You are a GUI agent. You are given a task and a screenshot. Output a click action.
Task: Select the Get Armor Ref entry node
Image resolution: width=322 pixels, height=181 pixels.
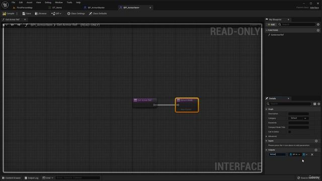click(145, 103)
